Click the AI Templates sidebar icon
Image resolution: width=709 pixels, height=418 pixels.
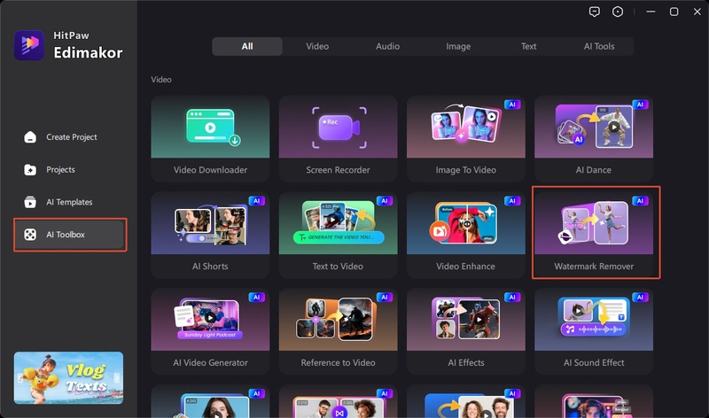tap(30, 202)
